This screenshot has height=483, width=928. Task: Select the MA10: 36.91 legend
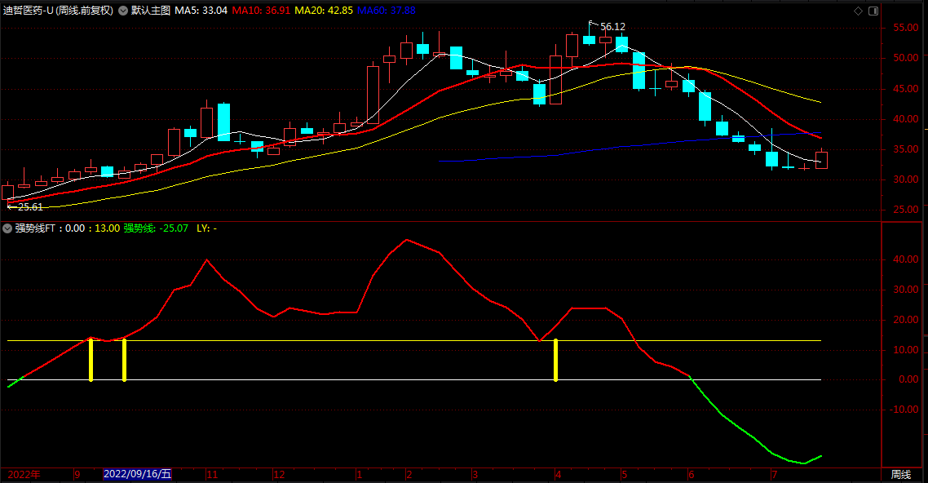[261, 11]
